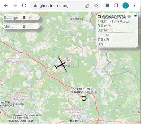The image size is (141, 124).
Task: Click the browser back arrow
Action: 6,5
